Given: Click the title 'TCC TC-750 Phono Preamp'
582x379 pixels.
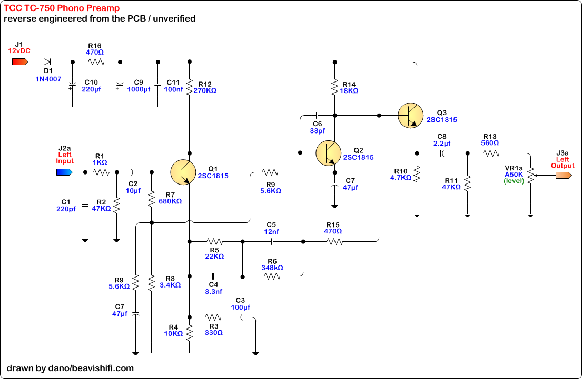Looking at the screenshot, I should pos(62,8).
